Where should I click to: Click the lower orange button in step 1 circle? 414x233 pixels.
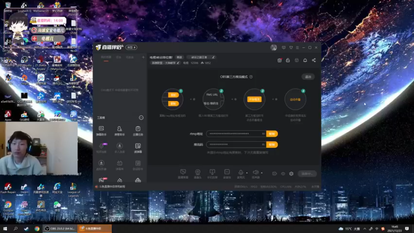click(173, 104)
